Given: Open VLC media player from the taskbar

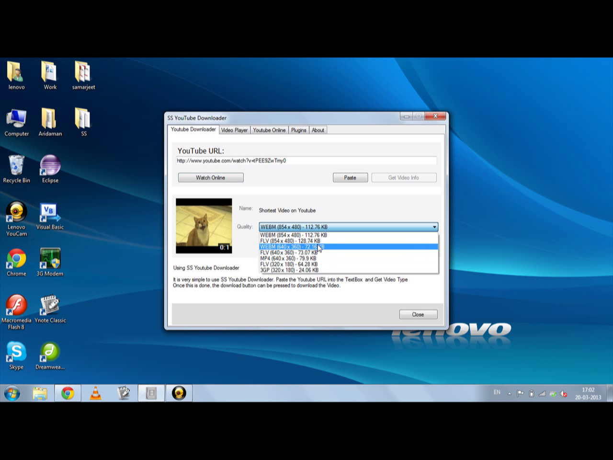Looking at the screenshot, I should pos(95,393).
